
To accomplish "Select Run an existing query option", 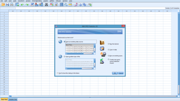I will coord(109,56).
